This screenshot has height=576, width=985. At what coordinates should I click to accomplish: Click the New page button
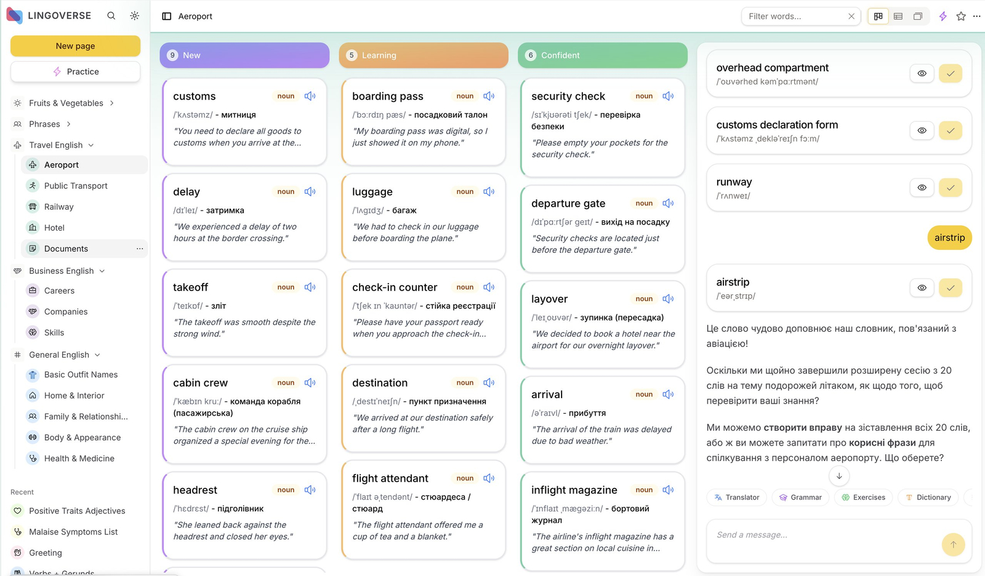[x=75, y=46]
